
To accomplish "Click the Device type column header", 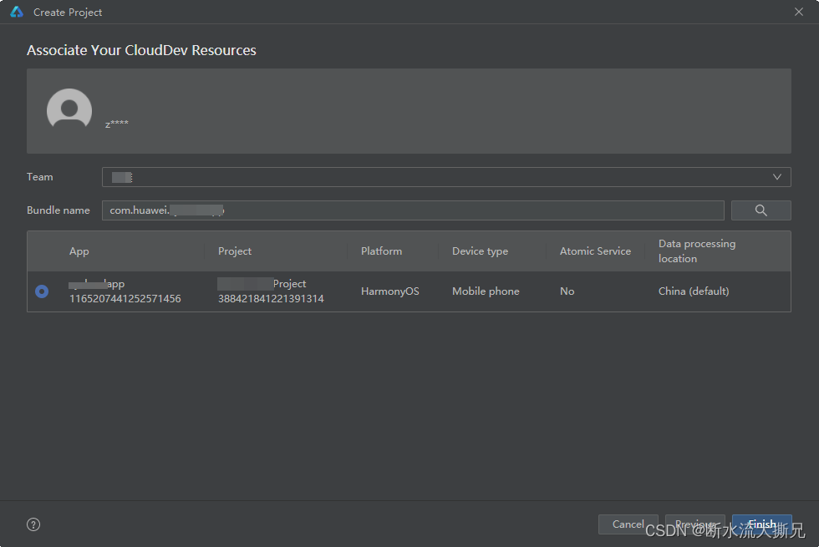I will pos(480,251).
